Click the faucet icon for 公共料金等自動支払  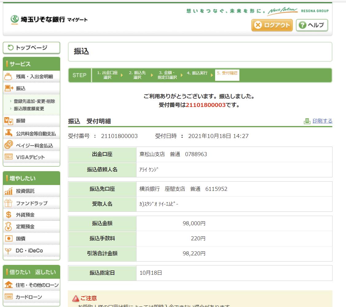[x=9, y=133]
